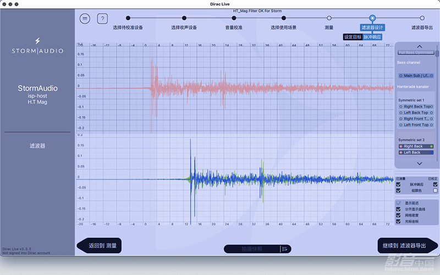
Task: Enable the unchecked corrected 组颜色 checkbox
Action: click(x=435, y=190)
